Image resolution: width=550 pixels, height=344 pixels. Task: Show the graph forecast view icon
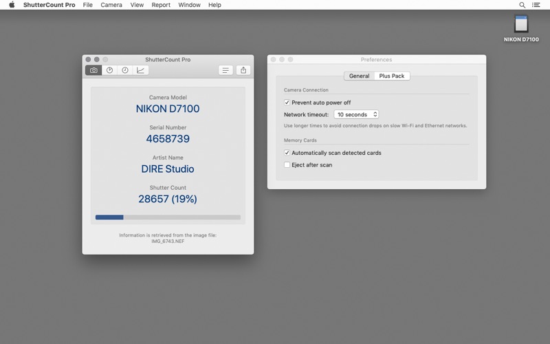pyautogui.click(x=140, y=70)
